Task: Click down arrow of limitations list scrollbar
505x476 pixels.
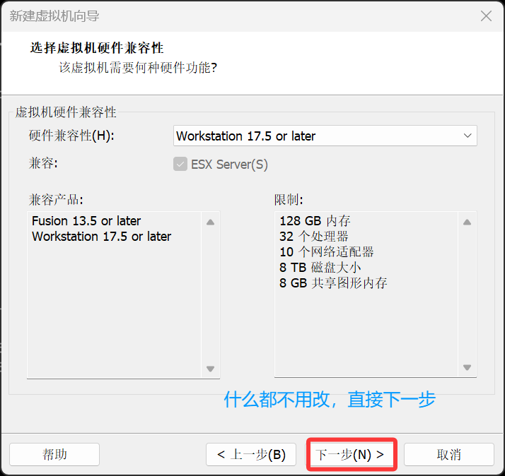Action: pyautogui.click(x=467, y=367)
